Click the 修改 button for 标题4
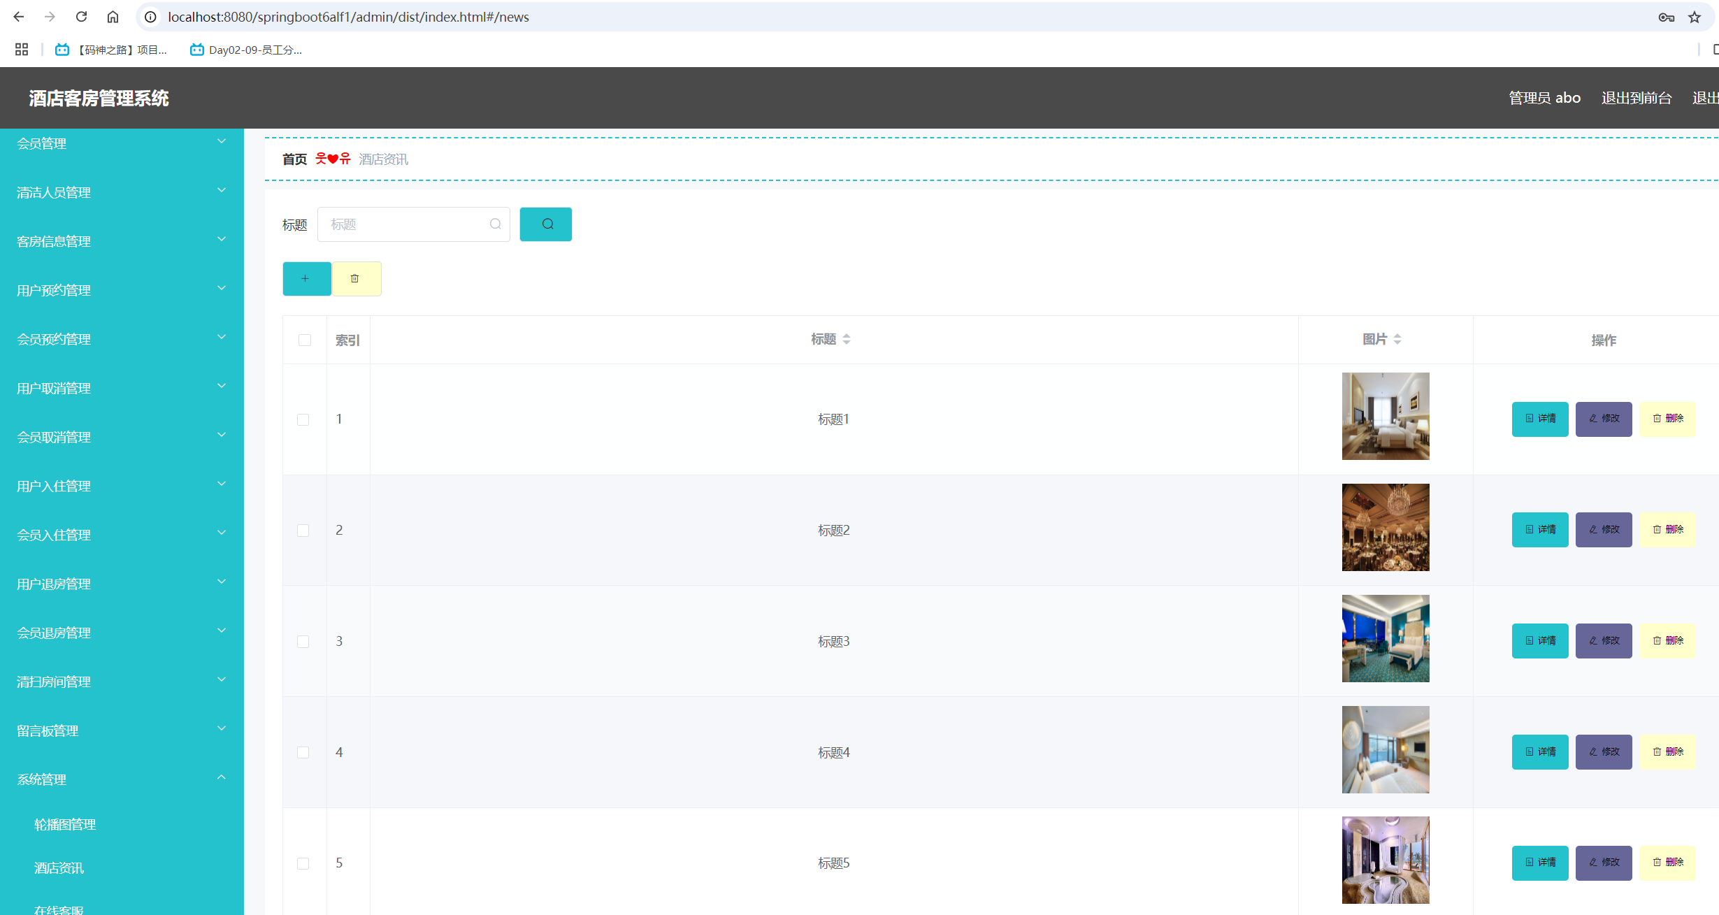This screenshot has width=1719, height=915. [1604, 752]
